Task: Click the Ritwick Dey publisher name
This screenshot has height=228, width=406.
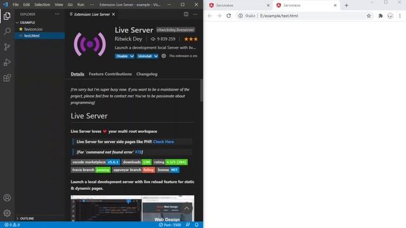Action: coord(128,39)
